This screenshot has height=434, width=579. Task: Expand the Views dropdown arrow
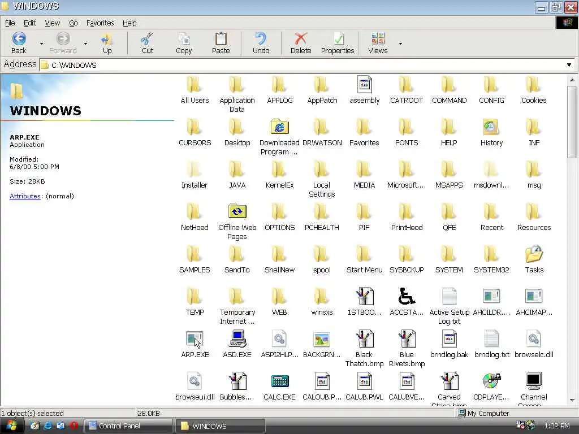(400, 44)
